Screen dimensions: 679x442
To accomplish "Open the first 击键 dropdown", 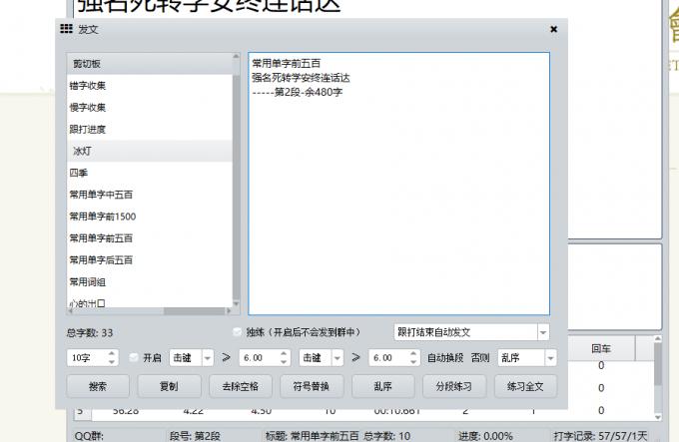I will (x=208, y=358).
